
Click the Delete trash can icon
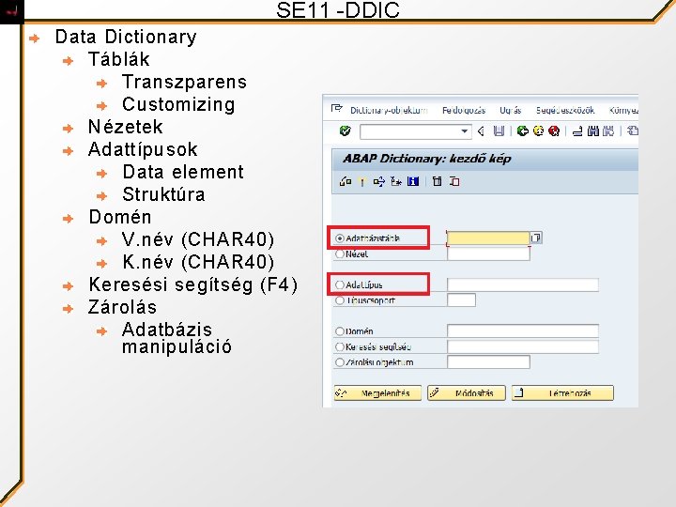point(438,181)
